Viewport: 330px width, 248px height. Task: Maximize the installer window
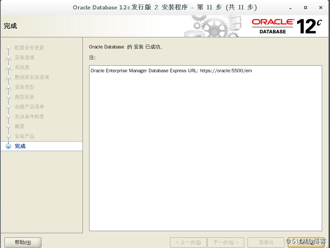(305, 7)
